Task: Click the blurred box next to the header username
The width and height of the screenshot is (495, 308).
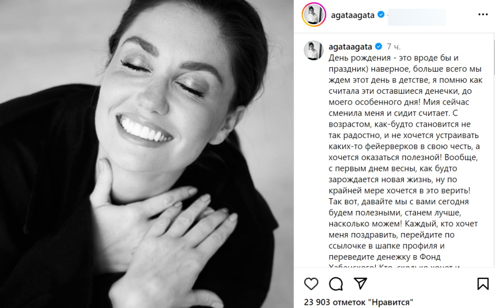Action: pos(417,17)
